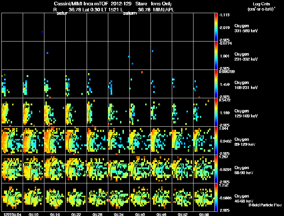The image size is (284, 216).
Task: Click the 05:58 time label
Action: click(x=204, y=214)
